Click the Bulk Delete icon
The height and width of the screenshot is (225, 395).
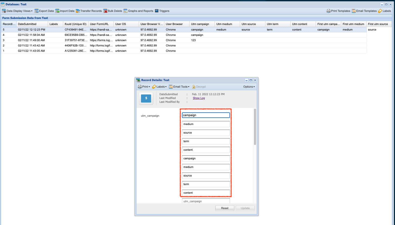pyautogui.click(x=105, y=11)
